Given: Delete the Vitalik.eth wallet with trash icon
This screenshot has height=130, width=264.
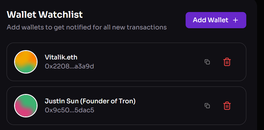Looking at the screenshot, I should point(227,62).
